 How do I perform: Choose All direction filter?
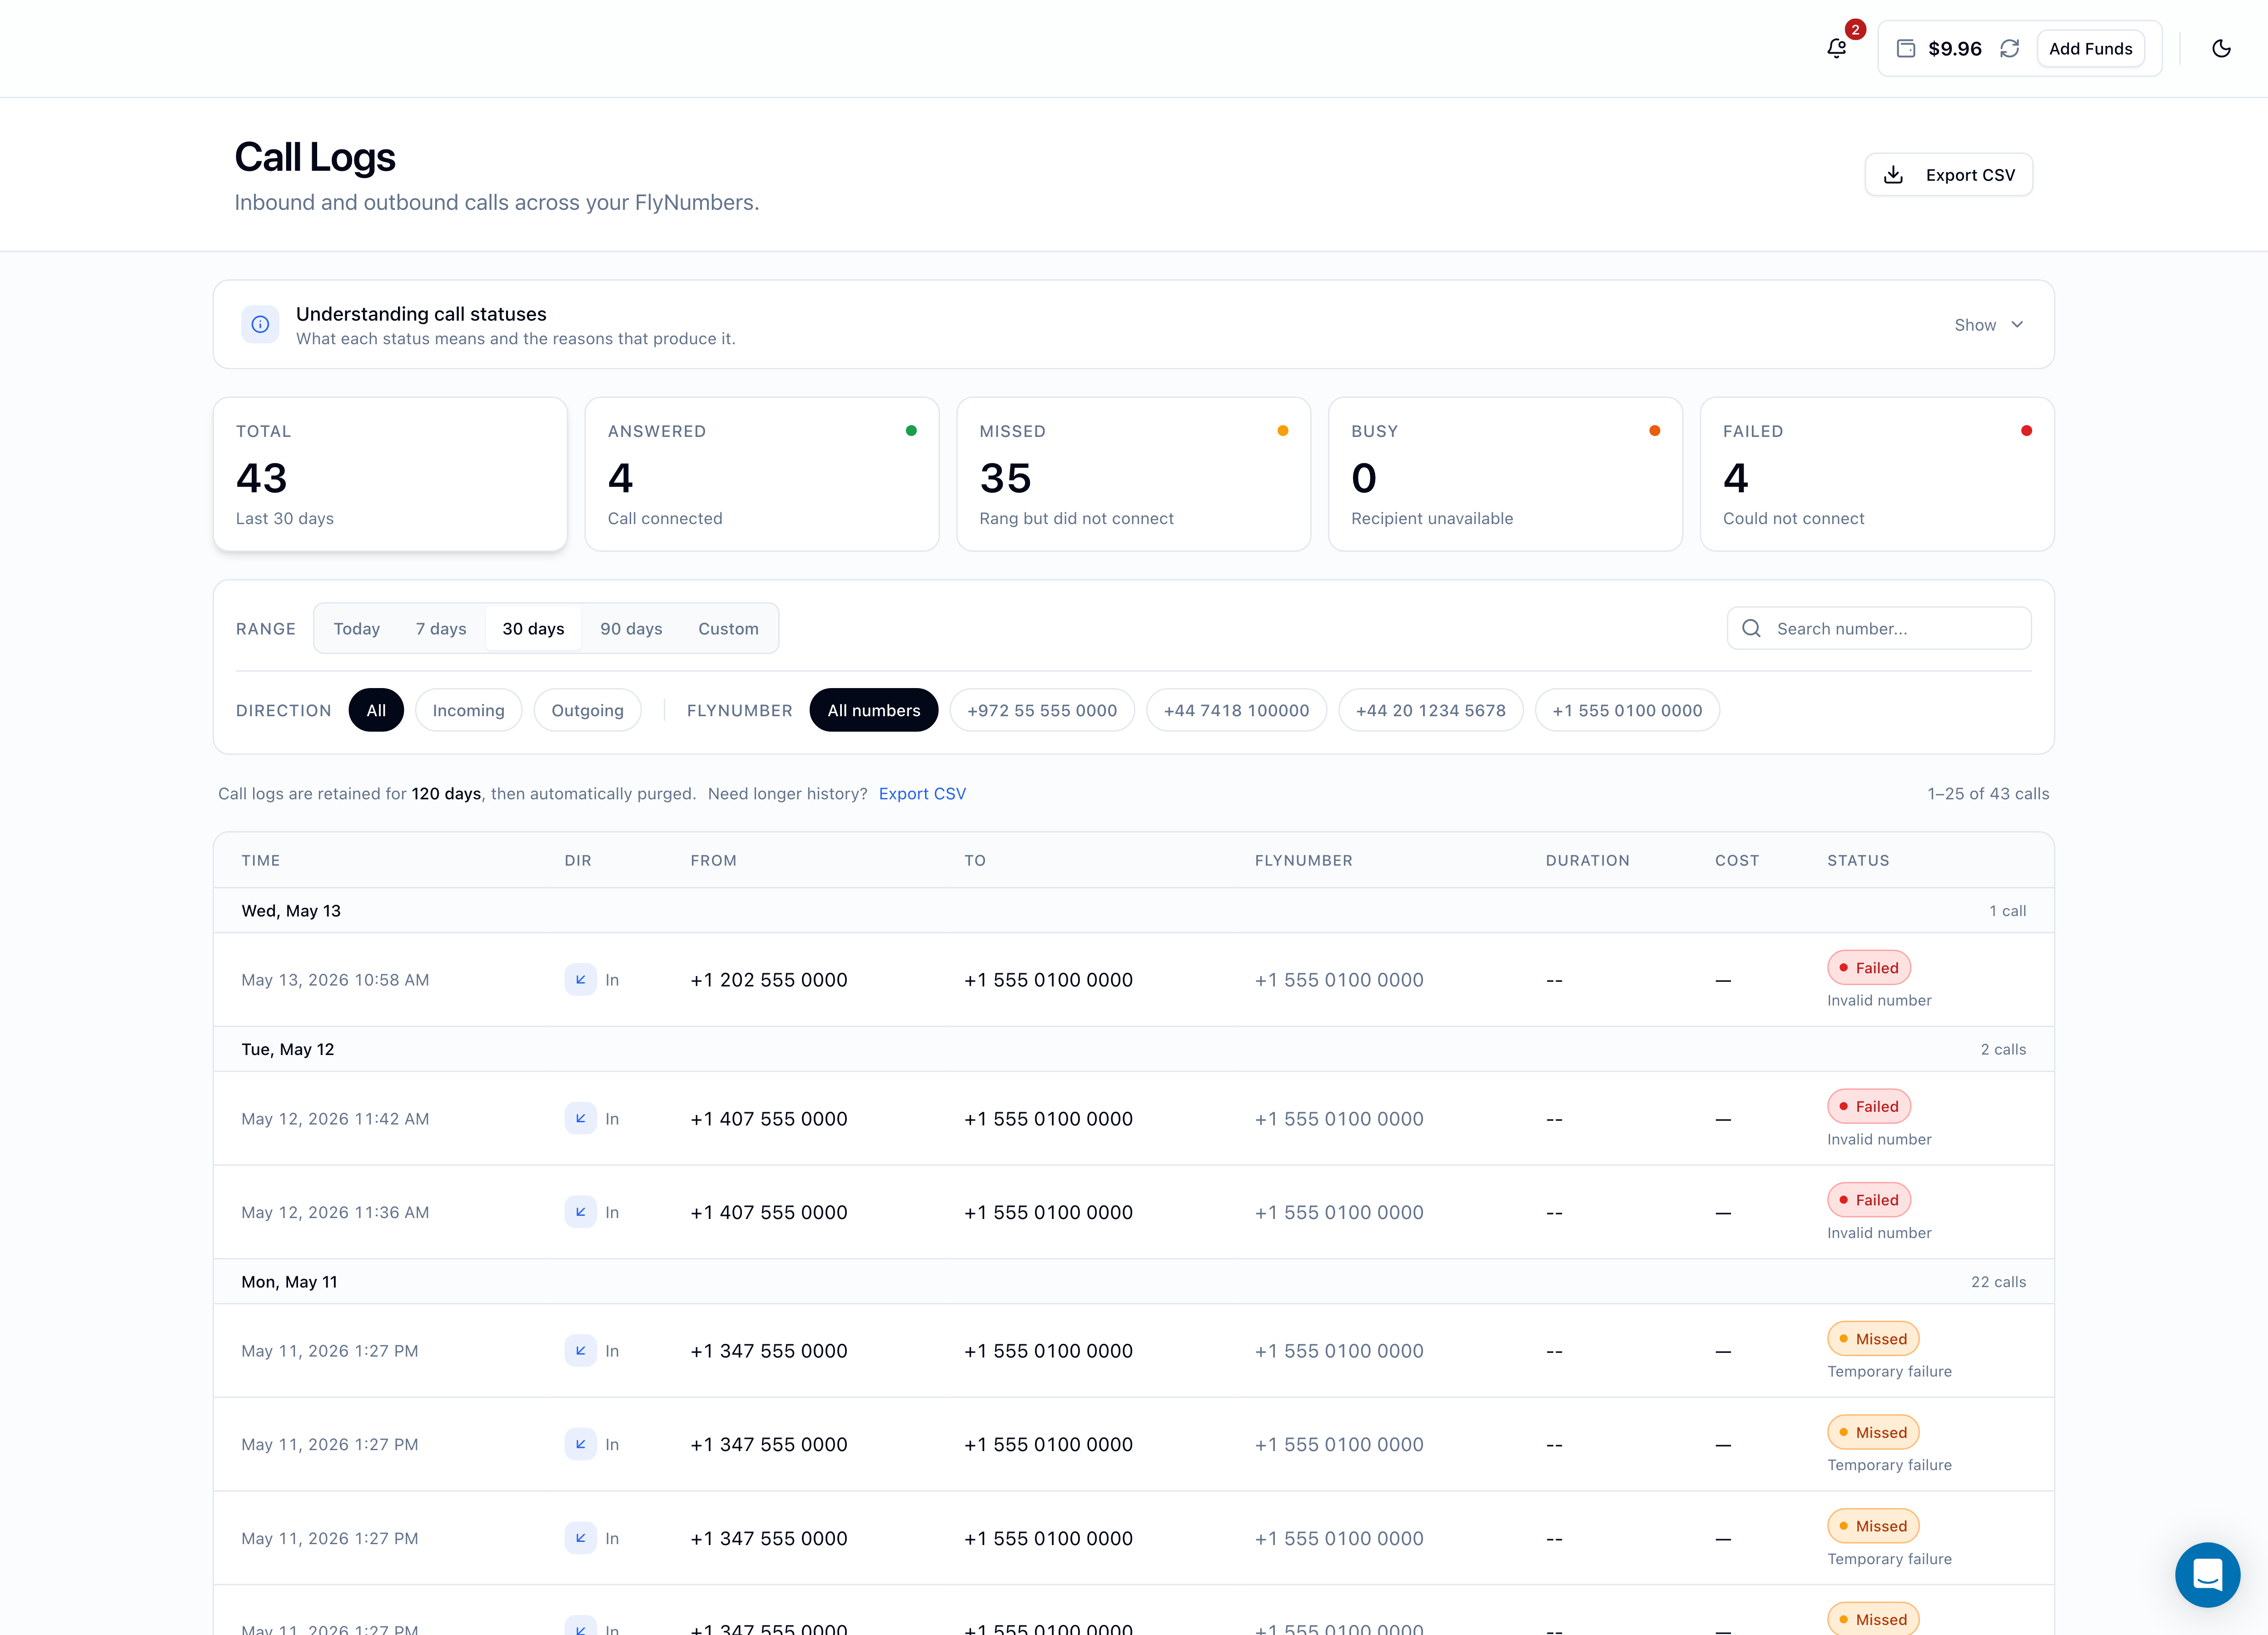(376, 711)
